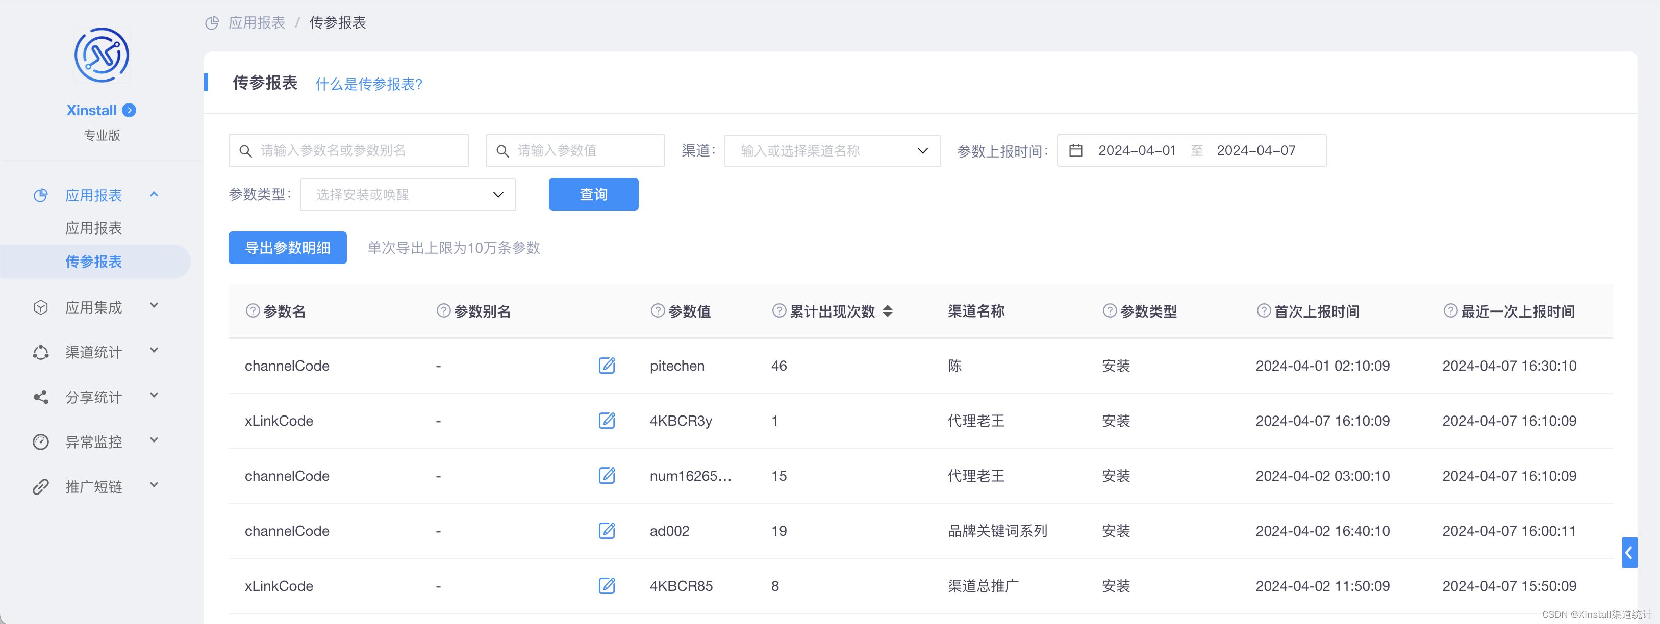The height and width of the screenshot is (624, 1660).
Task: Open the 参数类型 install/wake dropdown
Action: pyautogui.click(x=408, y=194)
